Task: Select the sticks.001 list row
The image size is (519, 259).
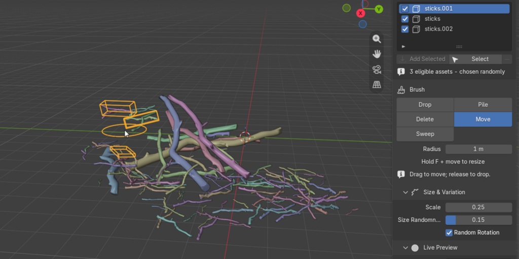Action: [x=454, y=9]
